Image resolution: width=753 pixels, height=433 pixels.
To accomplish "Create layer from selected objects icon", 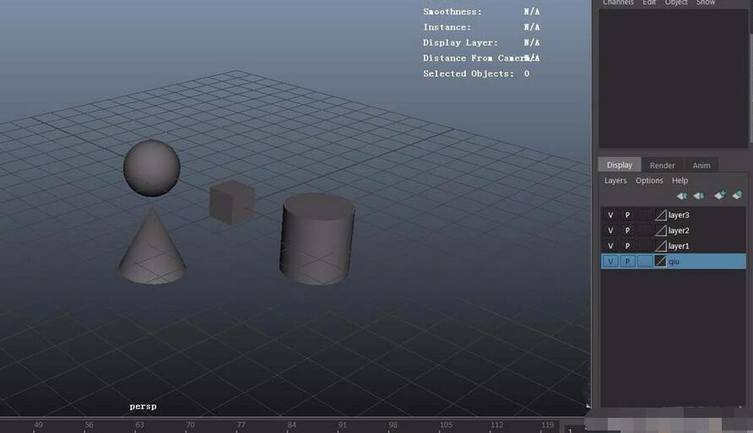I will tap(737, 196).
